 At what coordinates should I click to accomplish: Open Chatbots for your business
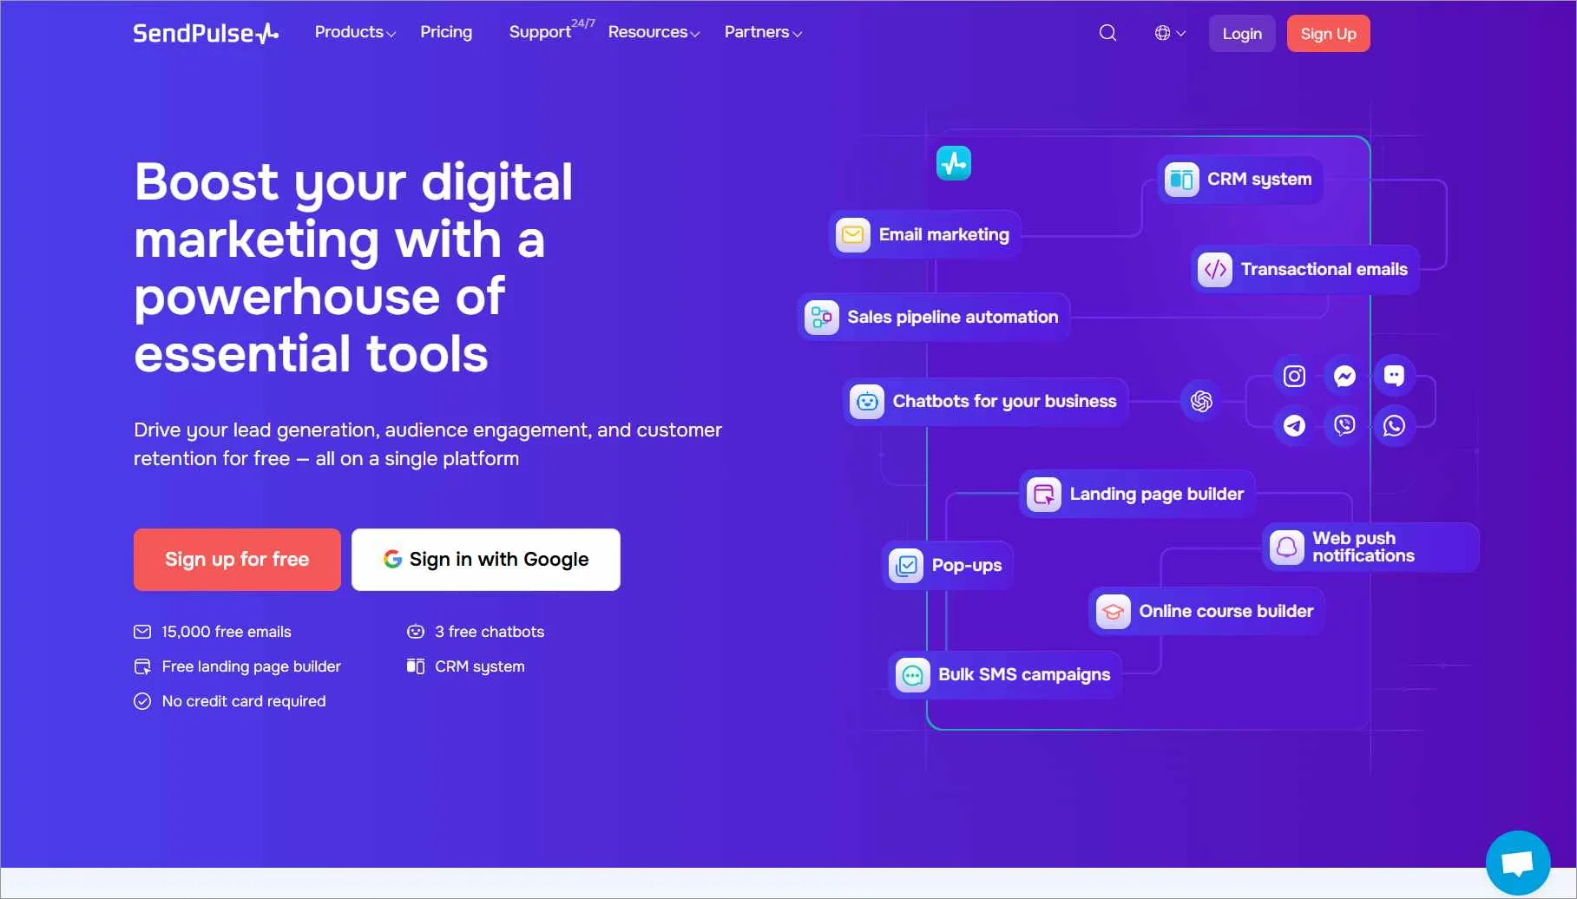click(985, 401)
